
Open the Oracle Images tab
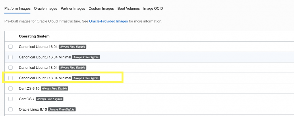click(x=45, y=9)
